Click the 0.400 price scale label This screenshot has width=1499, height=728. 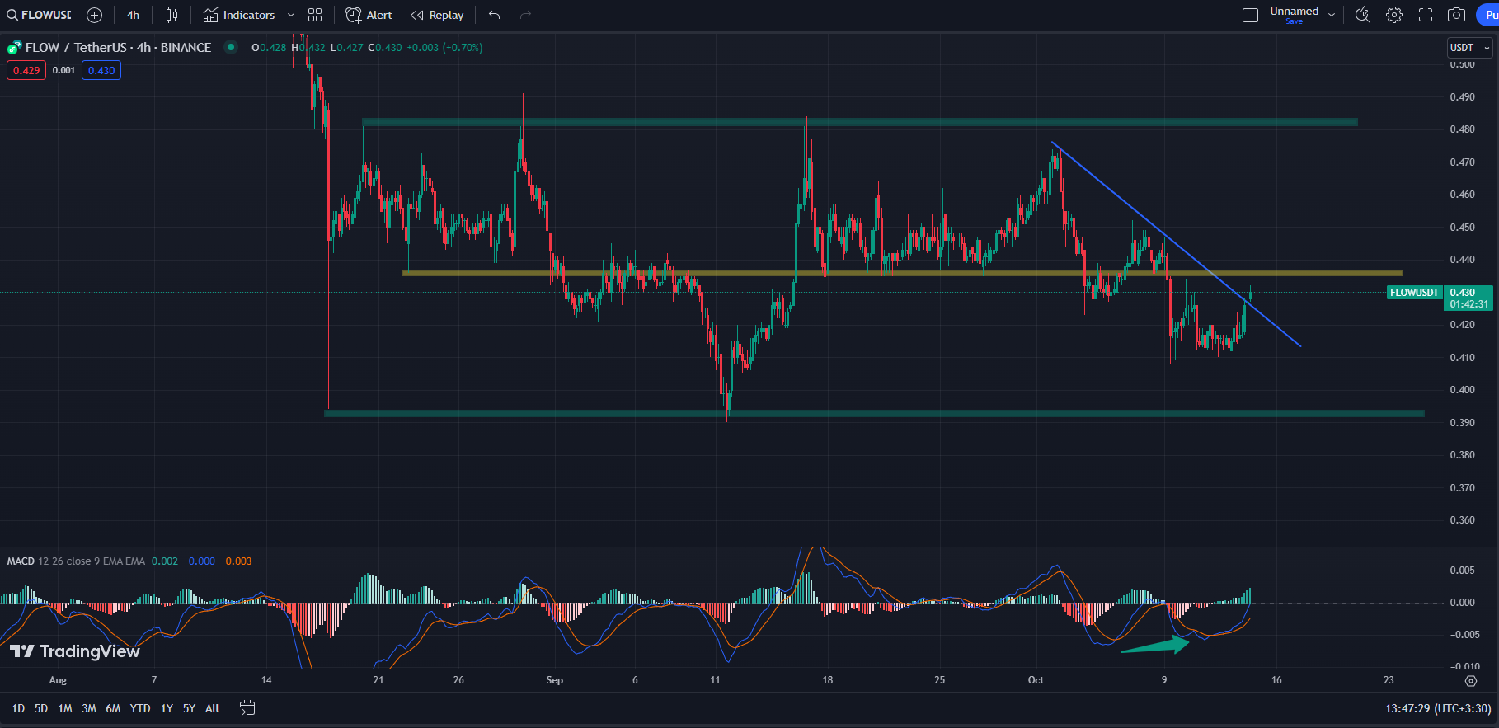click(1463, 390)
